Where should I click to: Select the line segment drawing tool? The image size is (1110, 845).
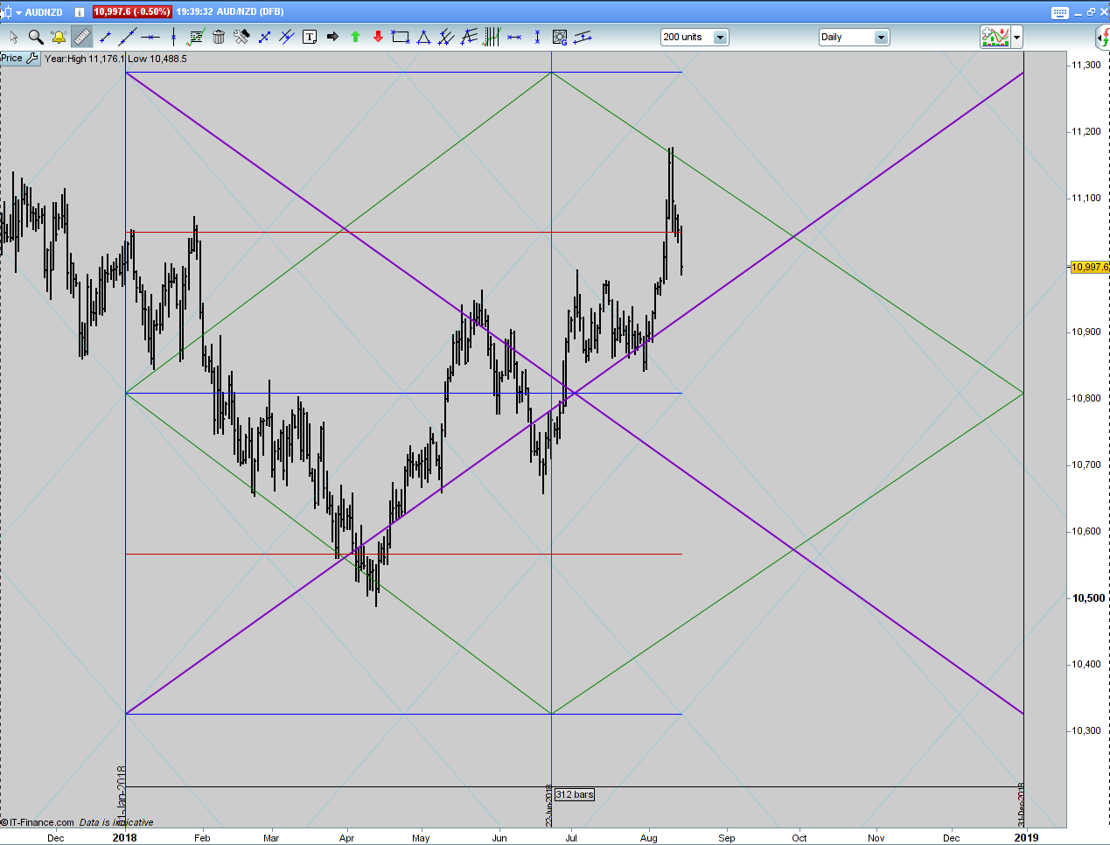coord(105,37)
